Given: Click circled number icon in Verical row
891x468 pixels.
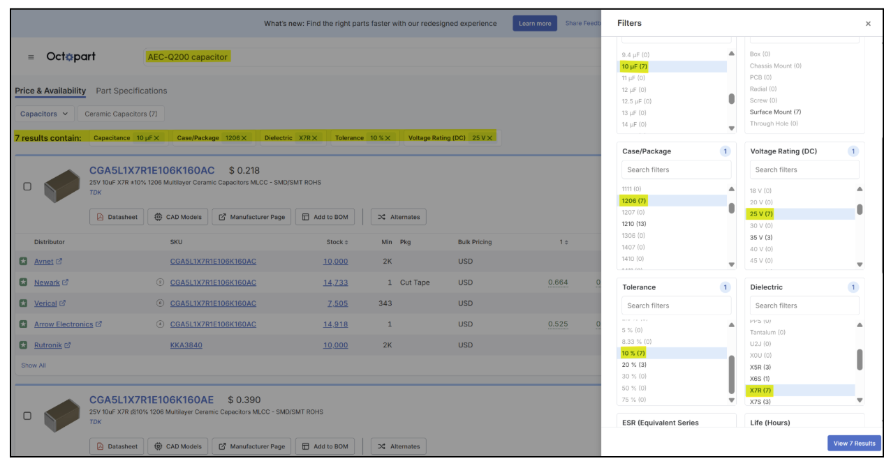Looking at the screenshot, I should tap(160, 303).
